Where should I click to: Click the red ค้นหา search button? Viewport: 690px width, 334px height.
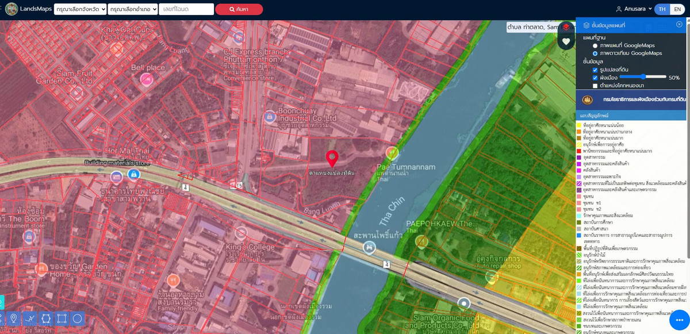tap(239, 9)
